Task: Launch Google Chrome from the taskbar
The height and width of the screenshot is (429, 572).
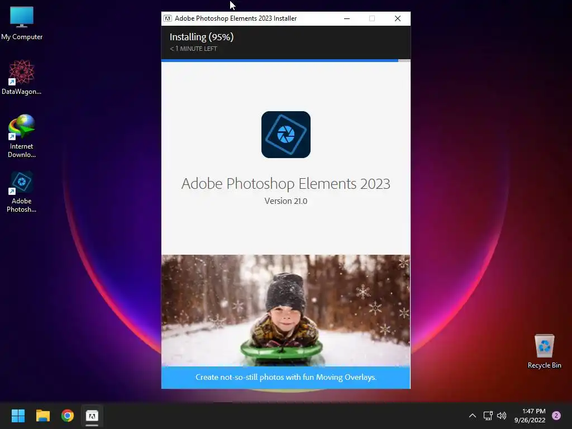Action: 68,416
